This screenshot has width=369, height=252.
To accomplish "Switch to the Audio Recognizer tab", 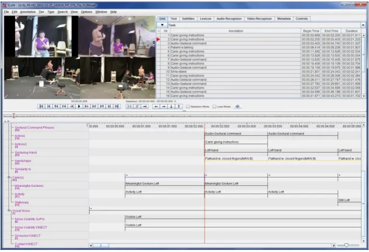I will coord(229,19).
